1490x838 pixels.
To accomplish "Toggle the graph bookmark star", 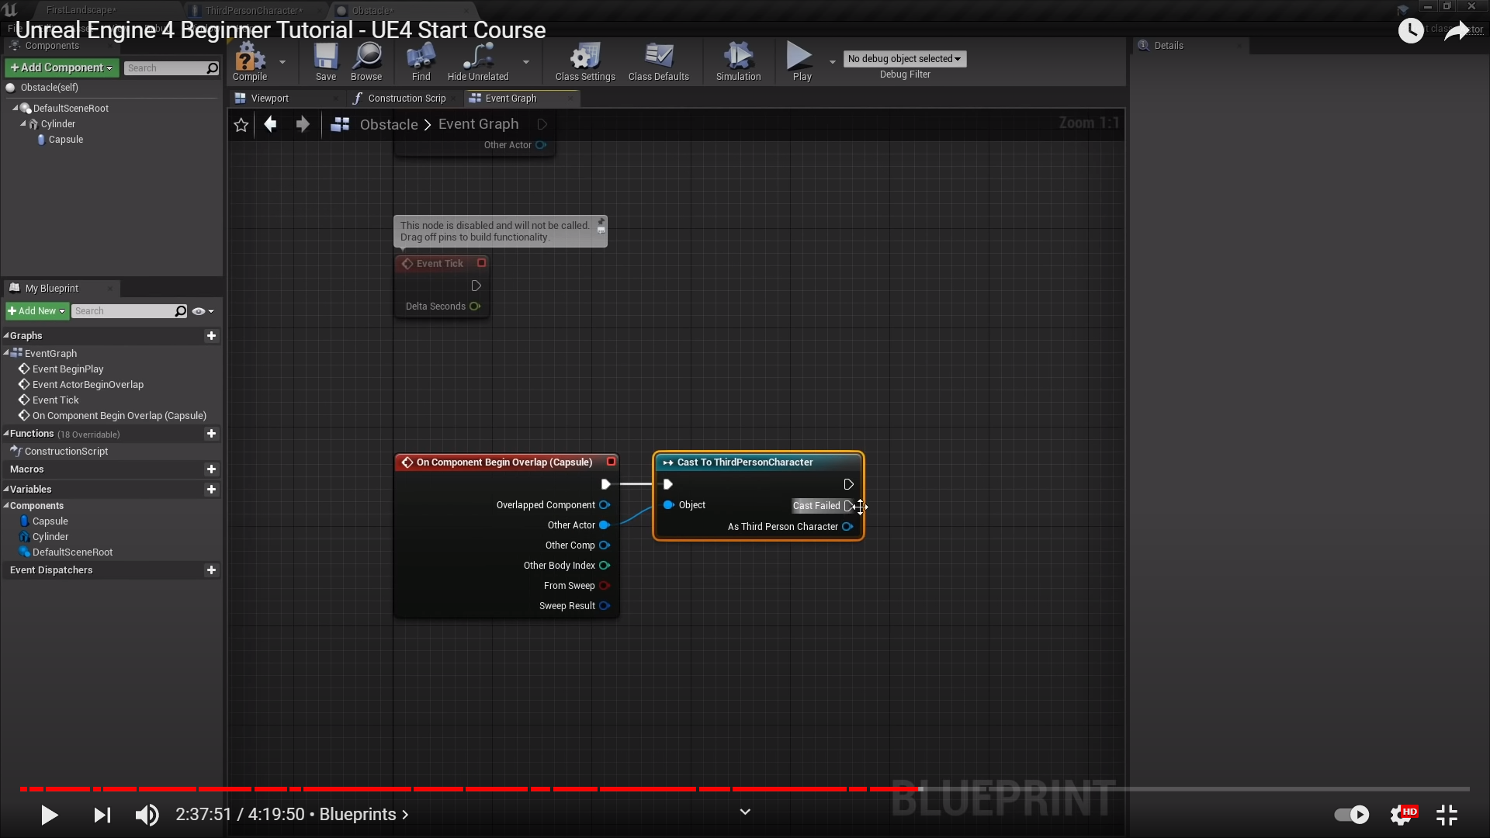I will [x=241, y=125].
